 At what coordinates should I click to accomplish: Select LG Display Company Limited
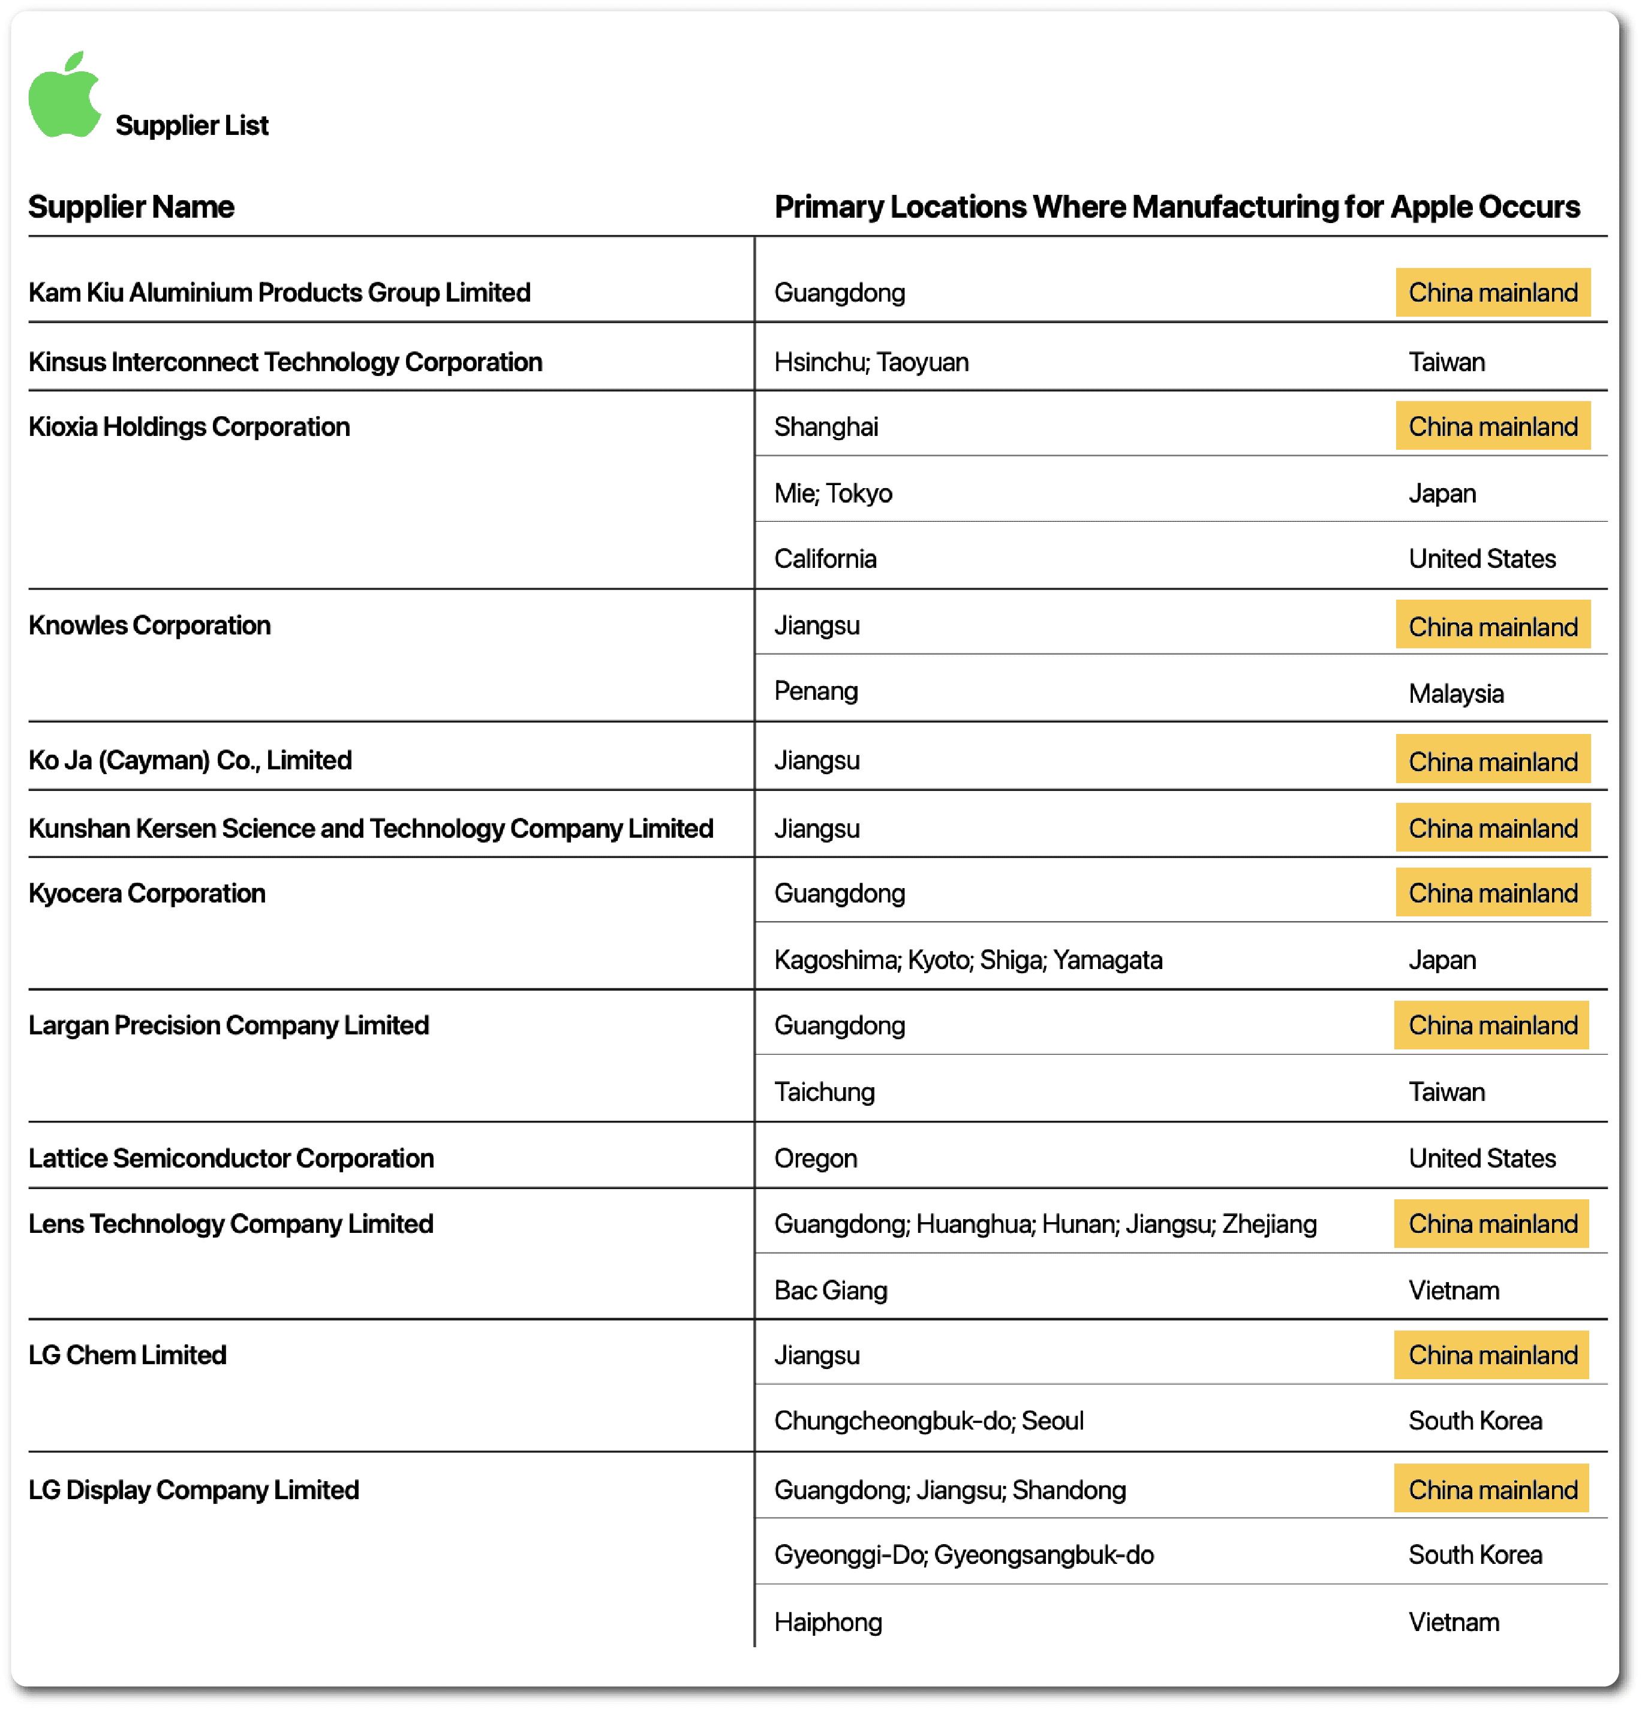194,1490
